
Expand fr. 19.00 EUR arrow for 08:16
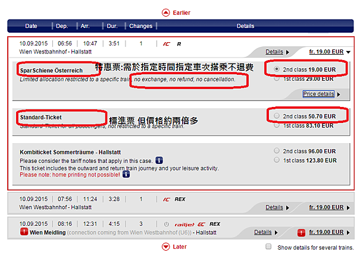pos(348,232)
